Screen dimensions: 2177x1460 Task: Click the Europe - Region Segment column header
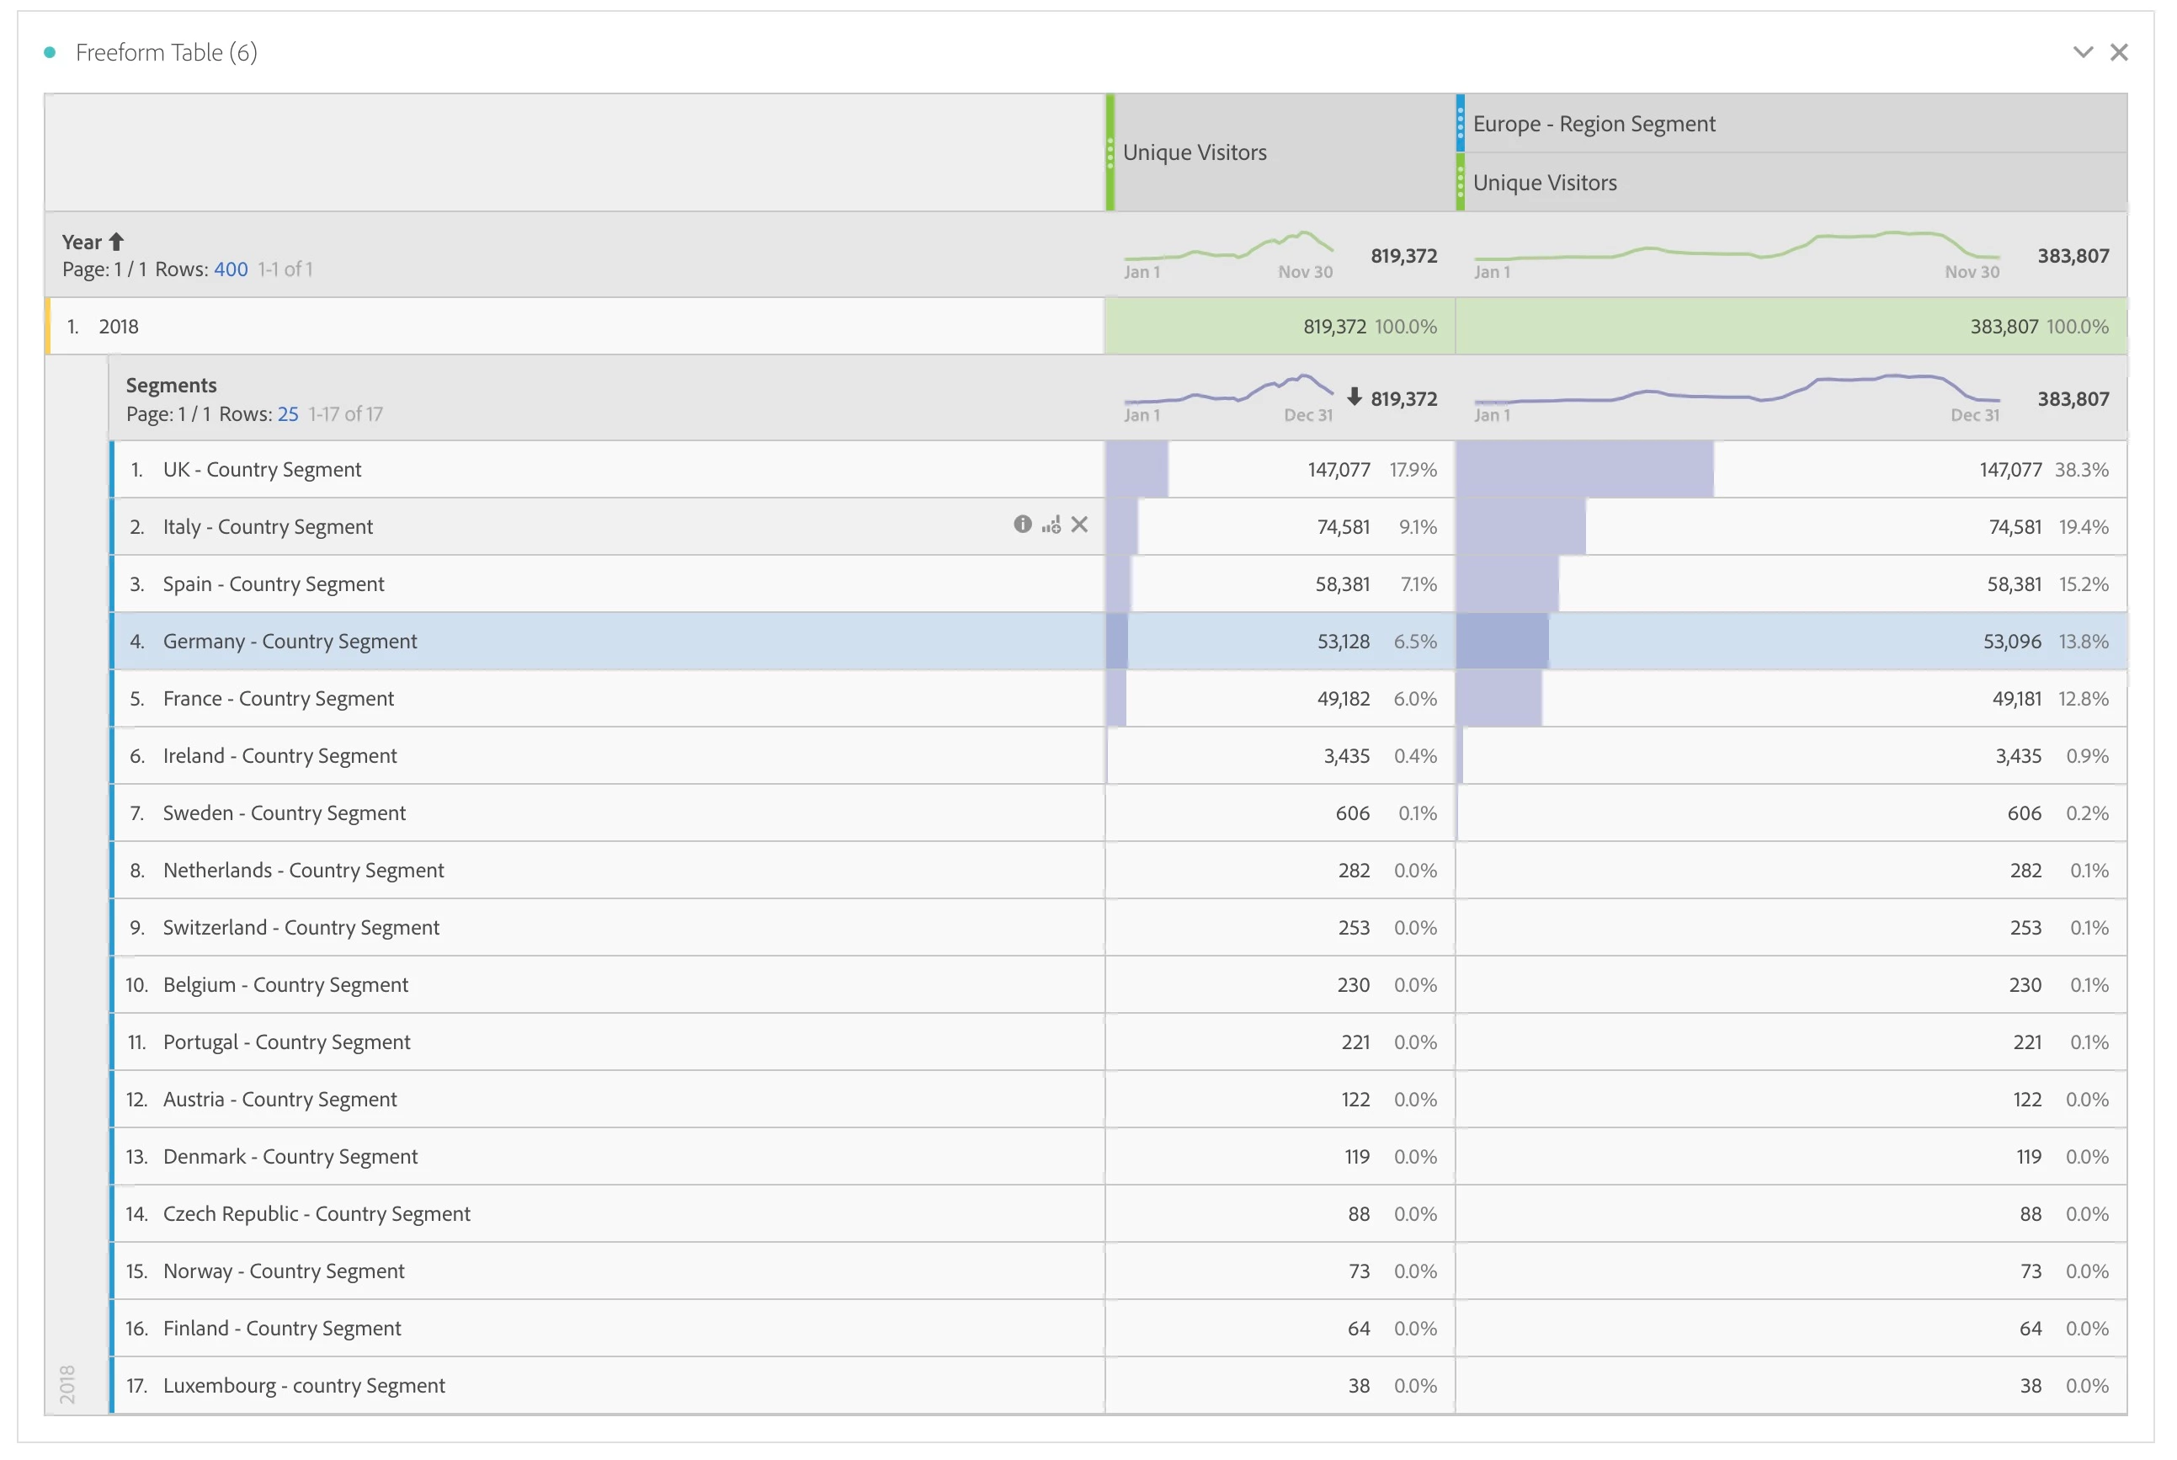[1594, 124]
